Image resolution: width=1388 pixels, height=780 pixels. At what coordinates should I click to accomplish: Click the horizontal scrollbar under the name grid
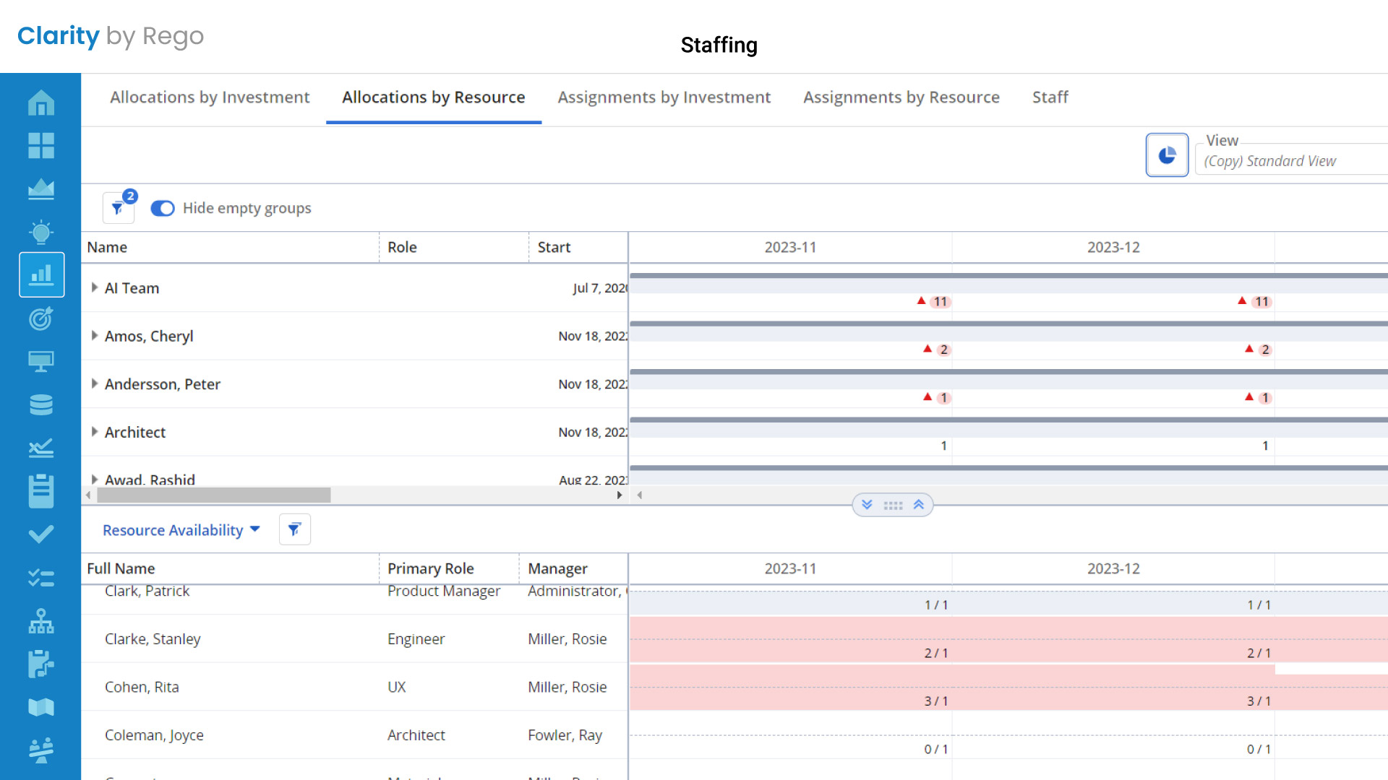click(x=214, y=495)
